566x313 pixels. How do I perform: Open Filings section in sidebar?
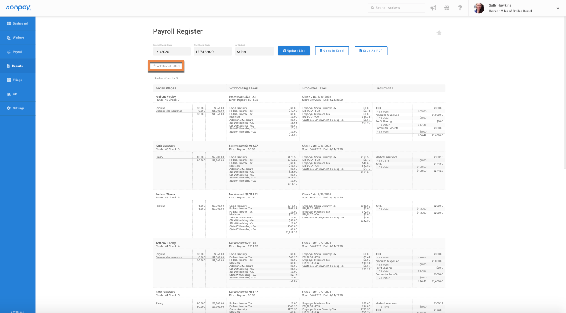click(x=18, y=80)
